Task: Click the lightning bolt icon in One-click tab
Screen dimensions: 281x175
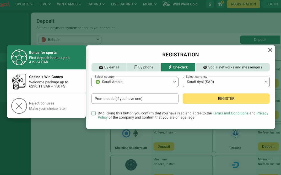Action: coord(170,67)
